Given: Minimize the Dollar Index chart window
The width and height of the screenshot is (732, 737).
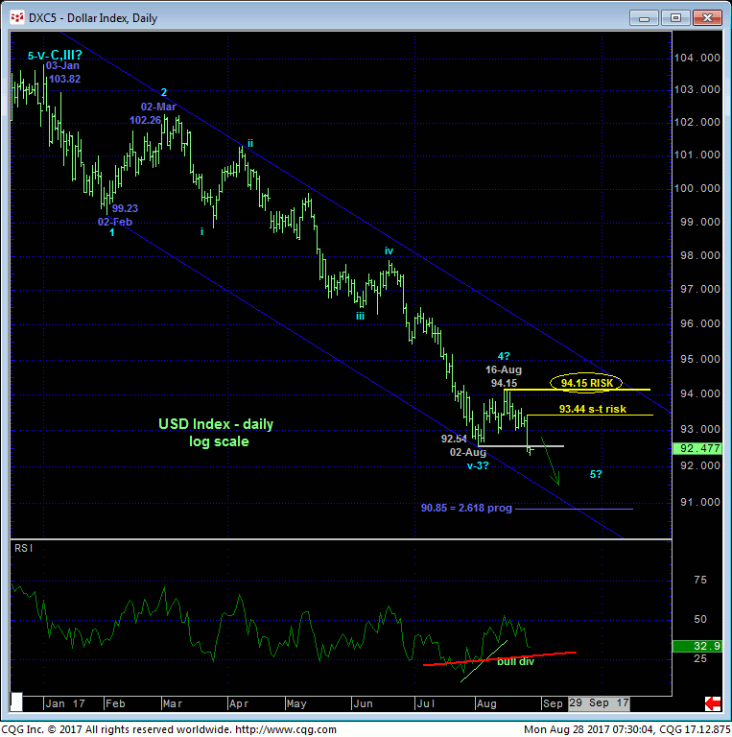Looking at the screenshot, I should (643, 18).
